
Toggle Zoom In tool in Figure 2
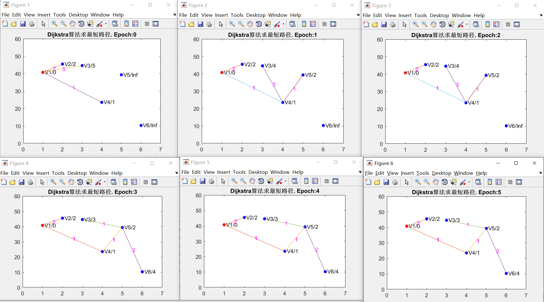click(232, 24)
